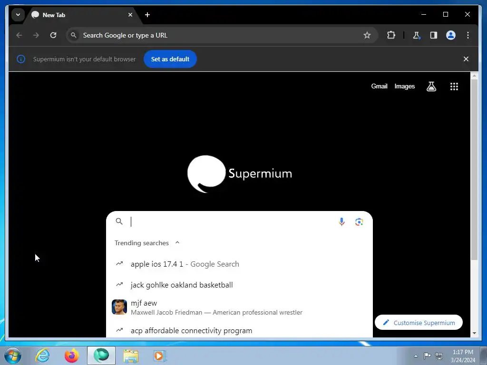Open the Google apps grid
The height and width of the screenshot is (365, 487).
point(454,86)
